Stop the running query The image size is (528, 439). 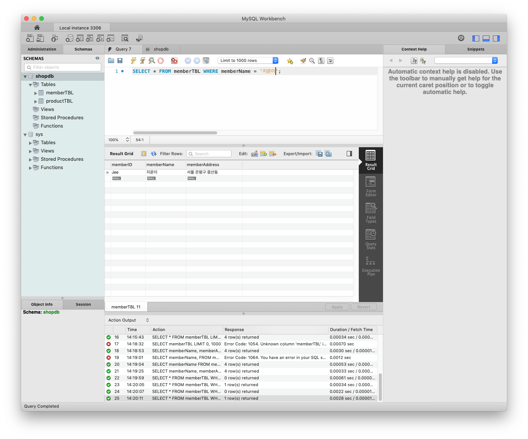(x=161, y=60)
